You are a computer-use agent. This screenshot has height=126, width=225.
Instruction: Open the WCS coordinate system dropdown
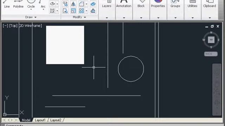(211, 54)
